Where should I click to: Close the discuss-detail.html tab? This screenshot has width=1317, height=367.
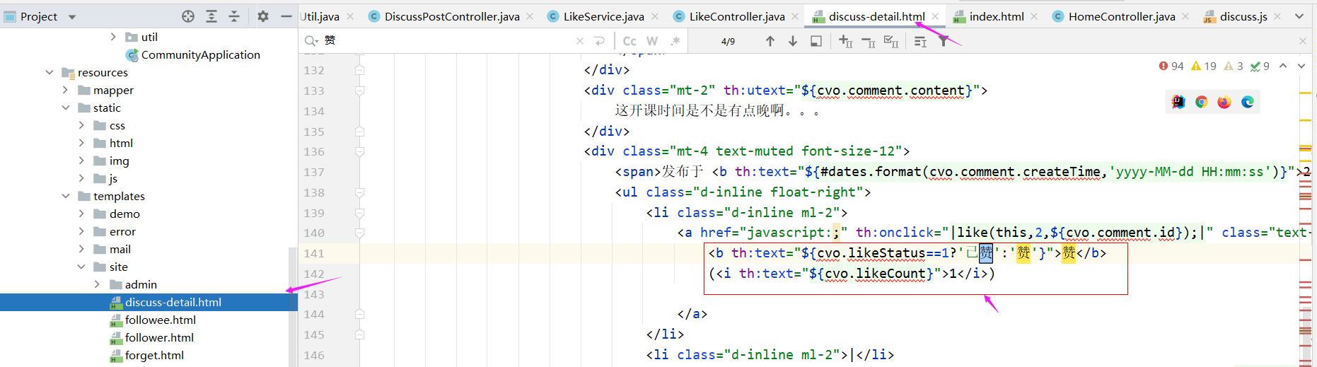(935, 16)
